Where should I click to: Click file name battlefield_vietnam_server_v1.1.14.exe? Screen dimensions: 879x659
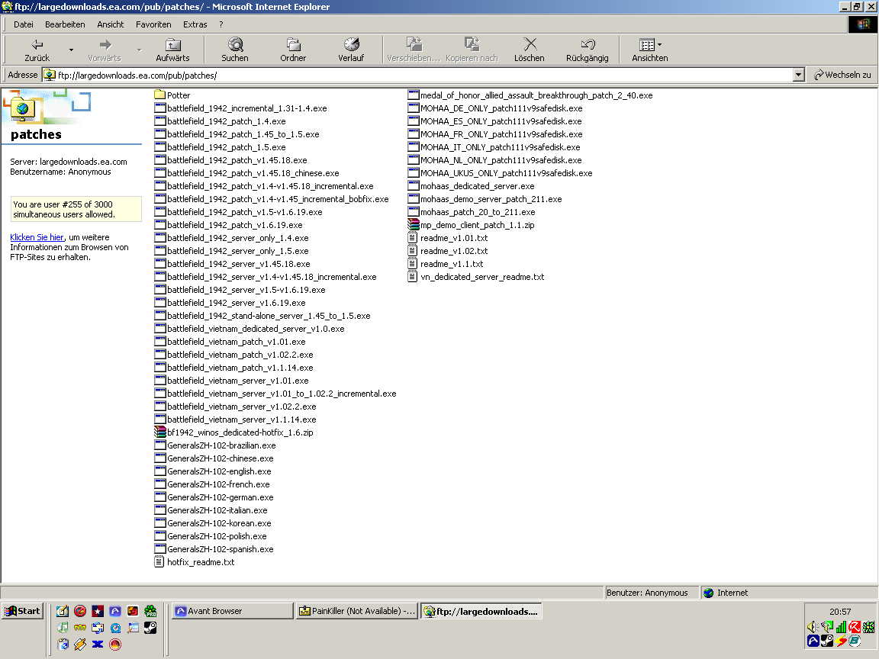click(x=242, y=420)
